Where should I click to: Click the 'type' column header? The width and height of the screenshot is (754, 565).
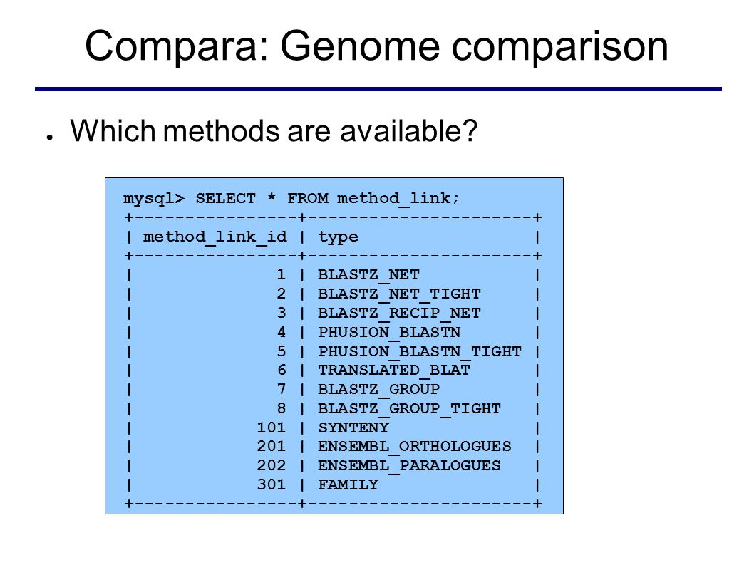pos(338,237)
